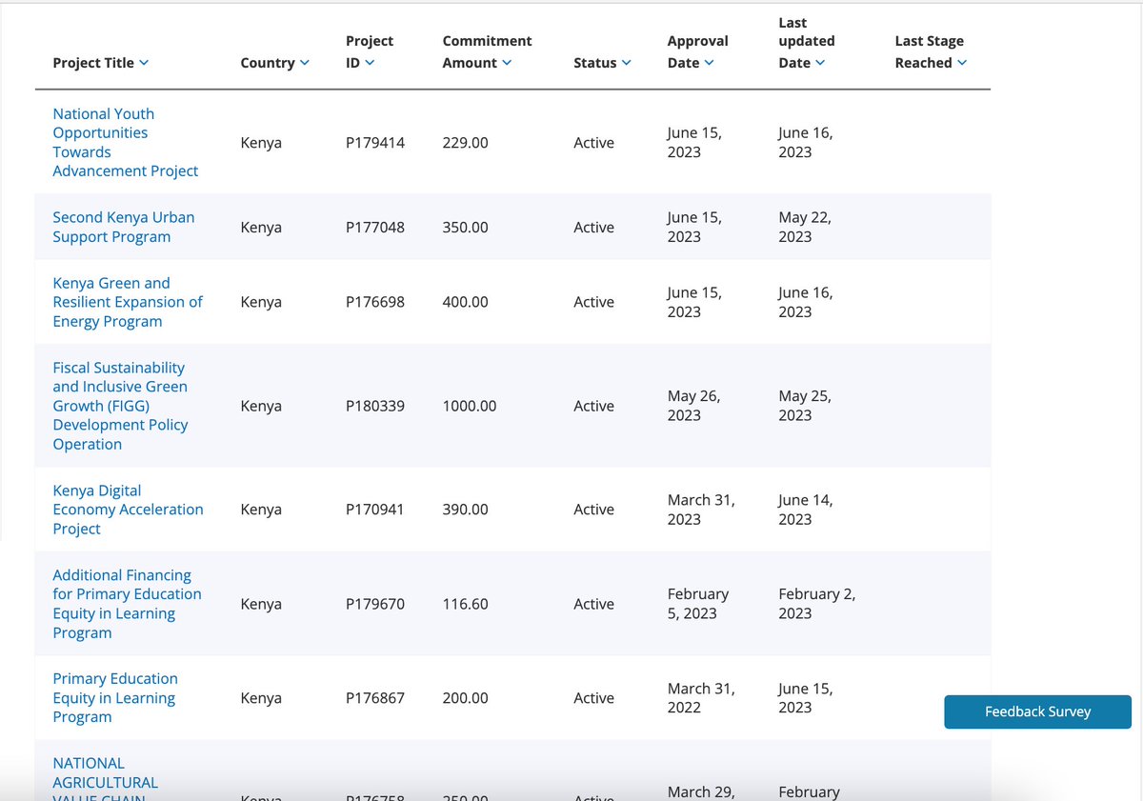Sort by Commitment Amount header
The image size is (1143, 801).
(487, 51)
